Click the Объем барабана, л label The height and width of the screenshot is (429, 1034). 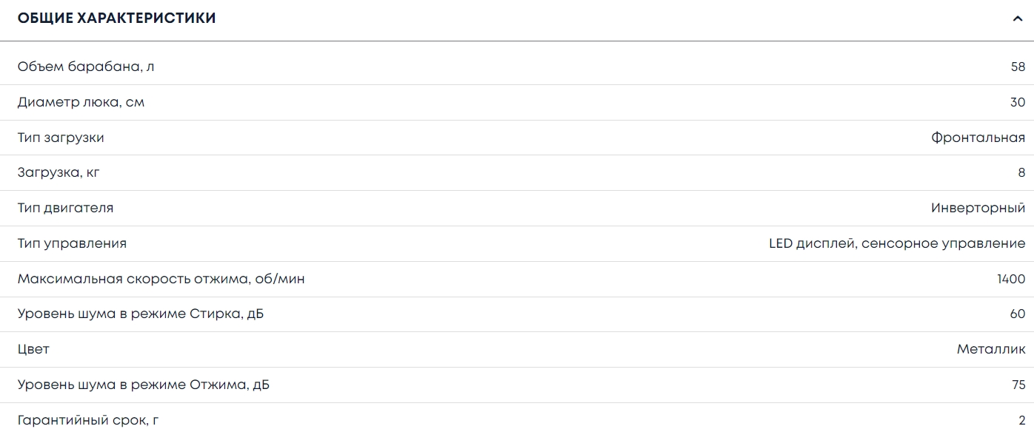pos(86,67)
